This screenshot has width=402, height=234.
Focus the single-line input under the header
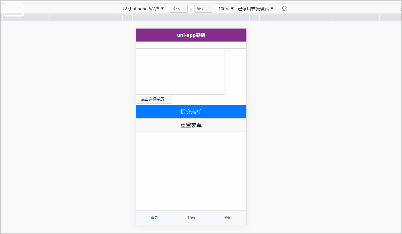[x=191, y=45]
